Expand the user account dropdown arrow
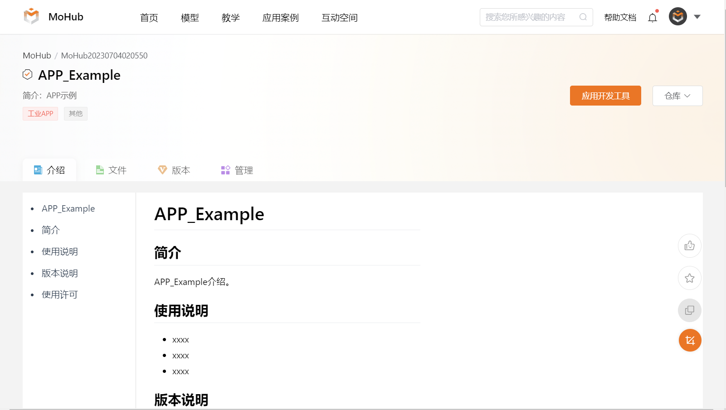The image size is (726, 410). pos(697,17)
